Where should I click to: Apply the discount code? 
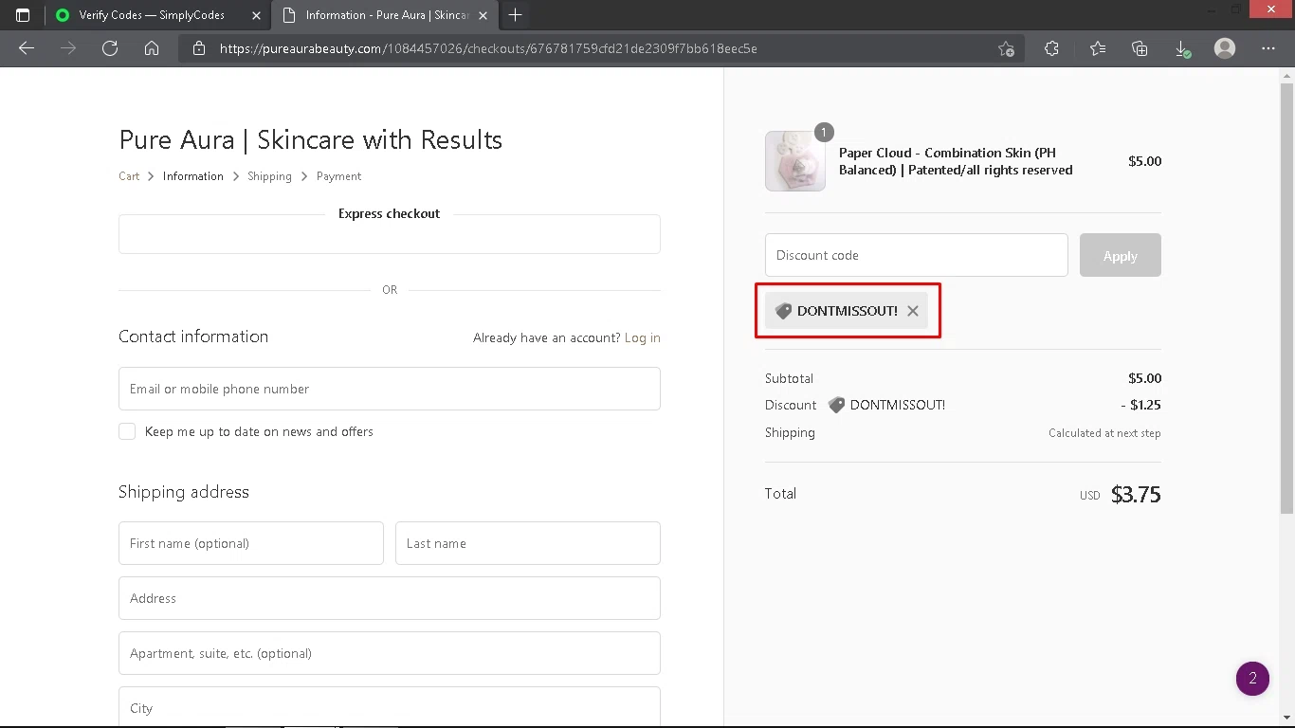[x=1120, y=256]
